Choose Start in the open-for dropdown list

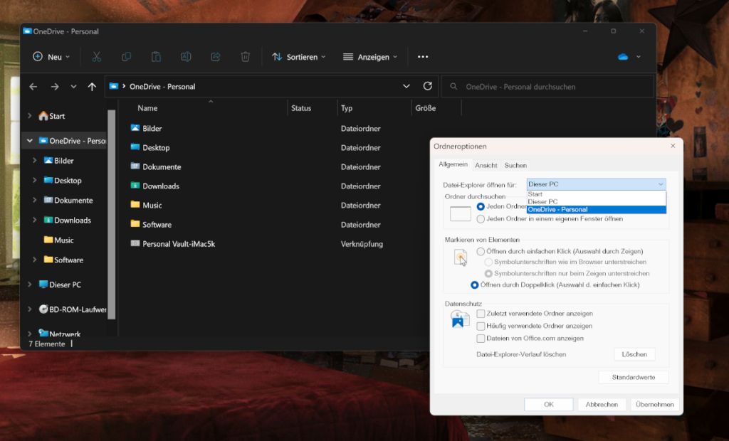(x=596, y=194)
